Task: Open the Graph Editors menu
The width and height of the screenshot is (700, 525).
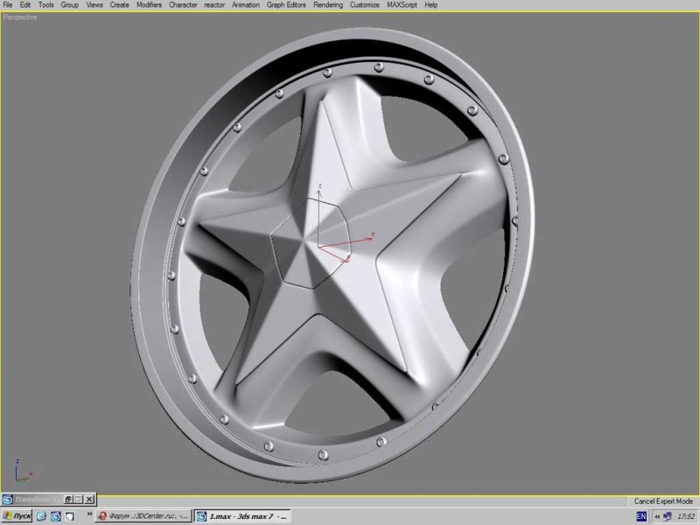Action: 286,5
